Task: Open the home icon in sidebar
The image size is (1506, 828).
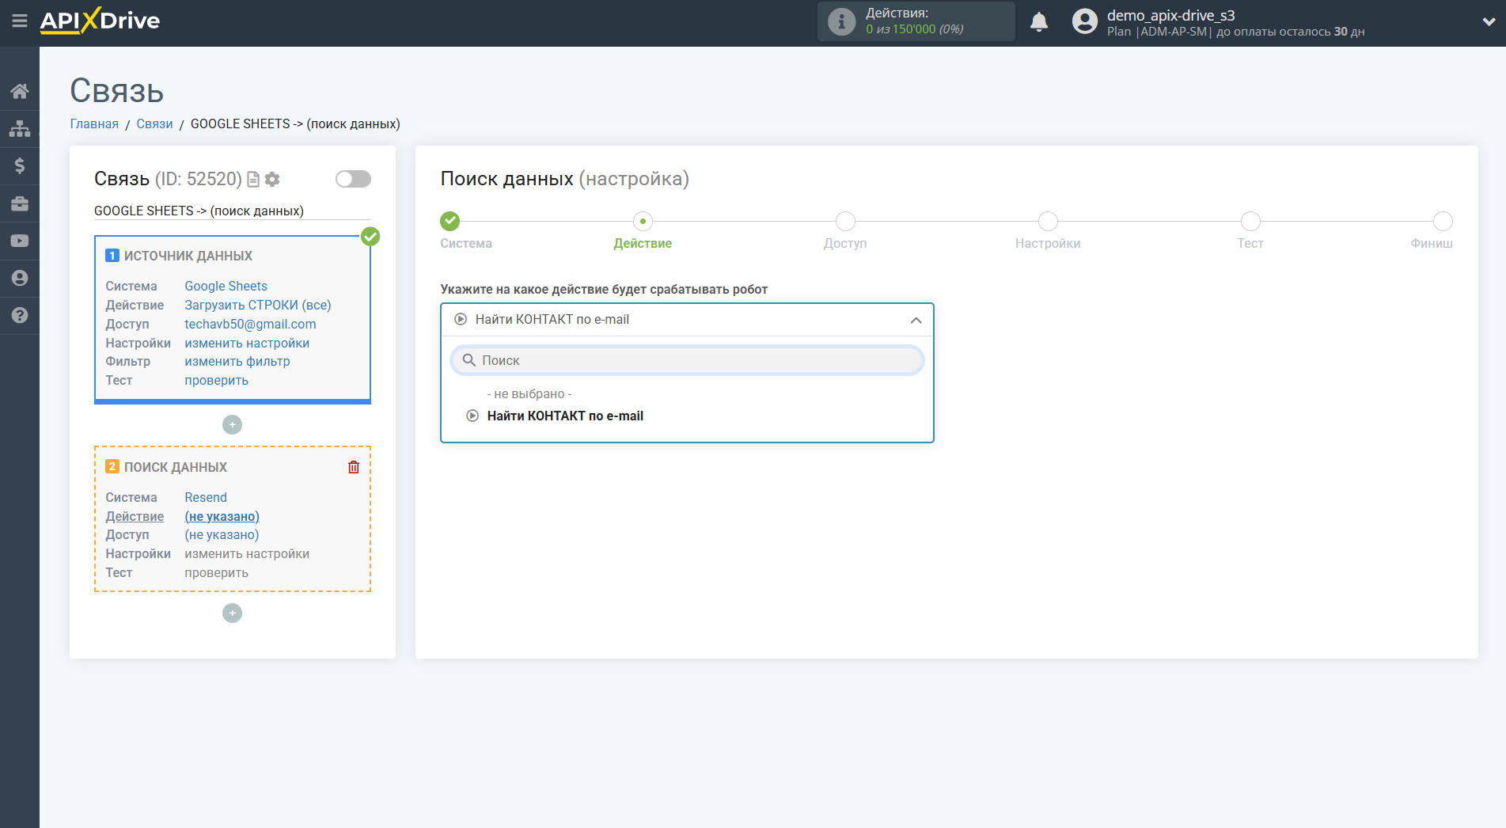Action: [20, 91]
